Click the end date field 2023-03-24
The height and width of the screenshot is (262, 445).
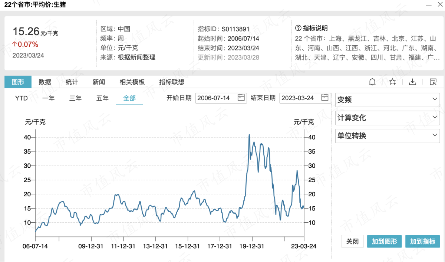305,98
